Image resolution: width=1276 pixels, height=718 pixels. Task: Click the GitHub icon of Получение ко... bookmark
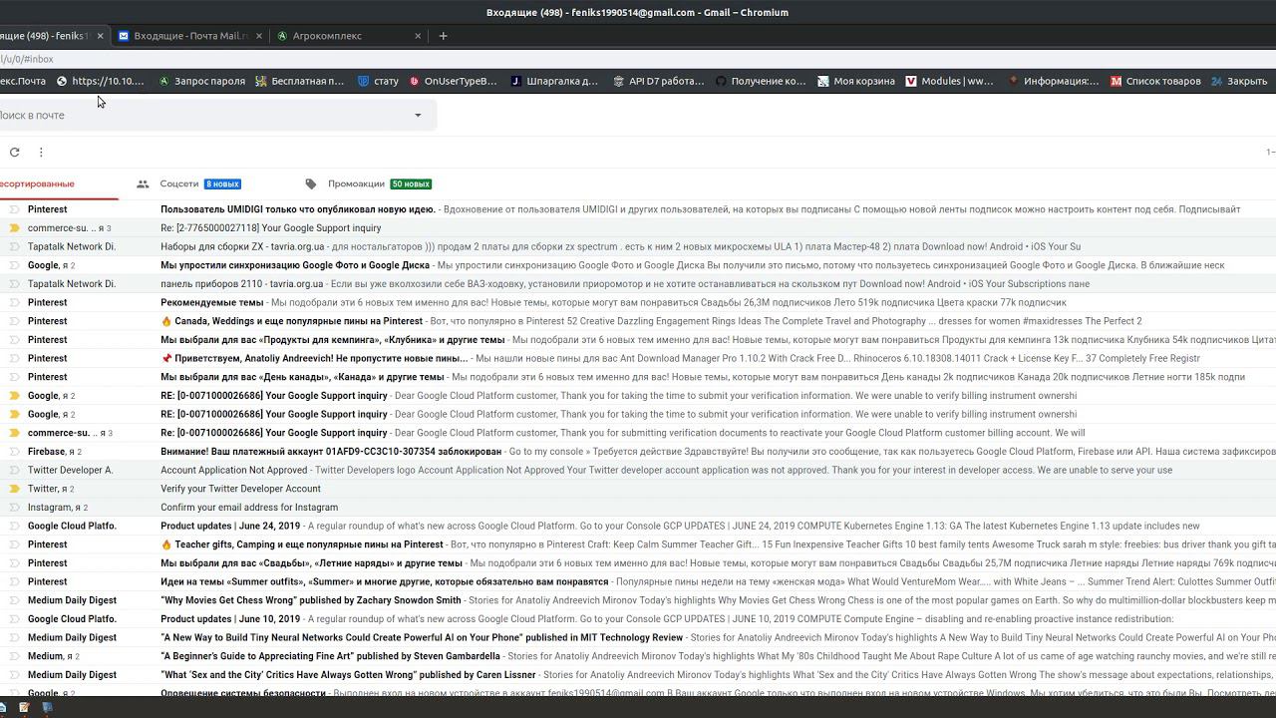[721, 82]
